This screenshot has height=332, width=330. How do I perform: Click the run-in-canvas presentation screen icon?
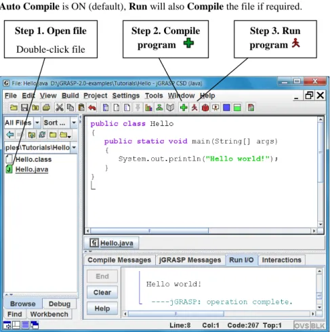215,108
